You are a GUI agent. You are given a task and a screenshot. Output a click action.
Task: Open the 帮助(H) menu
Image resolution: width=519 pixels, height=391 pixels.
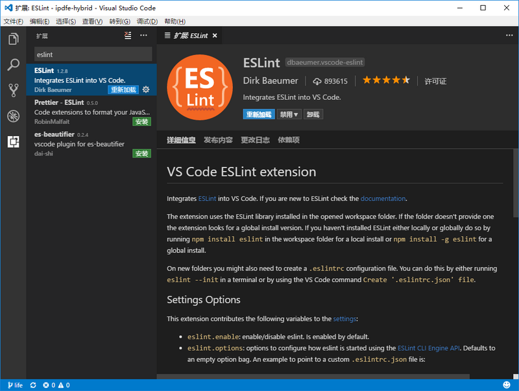coord(175,21)
